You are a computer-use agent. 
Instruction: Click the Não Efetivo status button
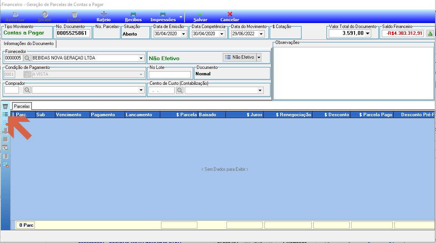pyautogui.click(x=239, y=57)
